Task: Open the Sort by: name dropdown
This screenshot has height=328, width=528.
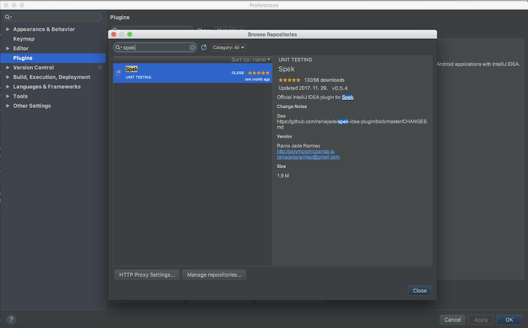Action: click(251, 59)
